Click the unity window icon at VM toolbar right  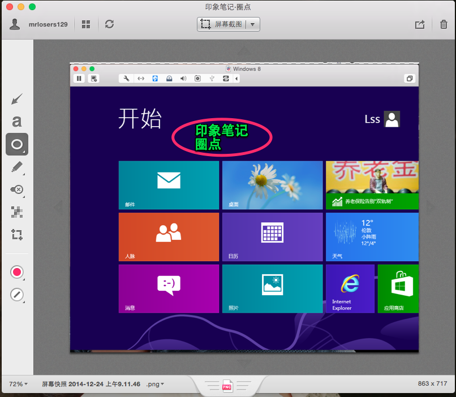coord(410,79)
